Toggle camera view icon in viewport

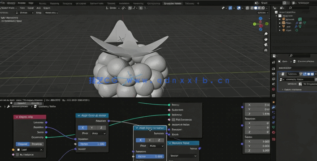(x=266, y=45)
